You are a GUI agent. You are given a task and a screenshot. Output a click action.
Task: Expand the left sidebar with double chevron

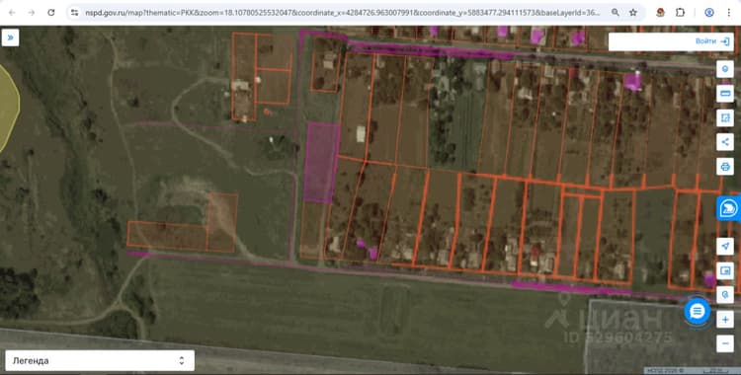click(10, 37)
